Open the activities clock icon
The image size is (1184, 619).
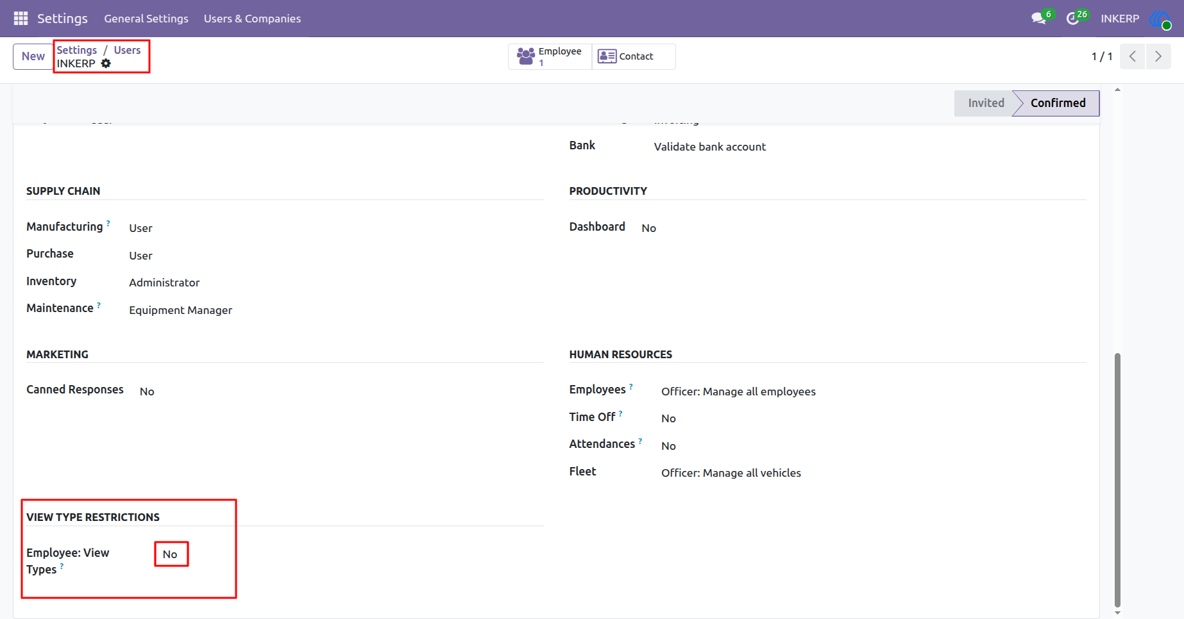tap(1073, 19)
